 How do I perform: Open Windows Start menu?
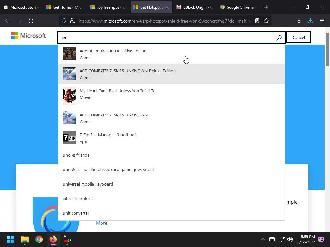click(x=10, y=239)
